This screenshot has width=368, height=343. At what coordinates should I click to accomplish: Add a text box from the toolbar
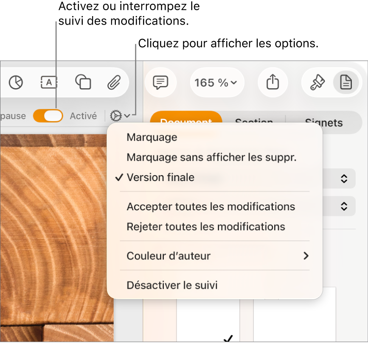coord(49,82)
